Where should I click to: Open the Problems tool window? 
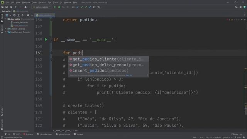(28, 134)
